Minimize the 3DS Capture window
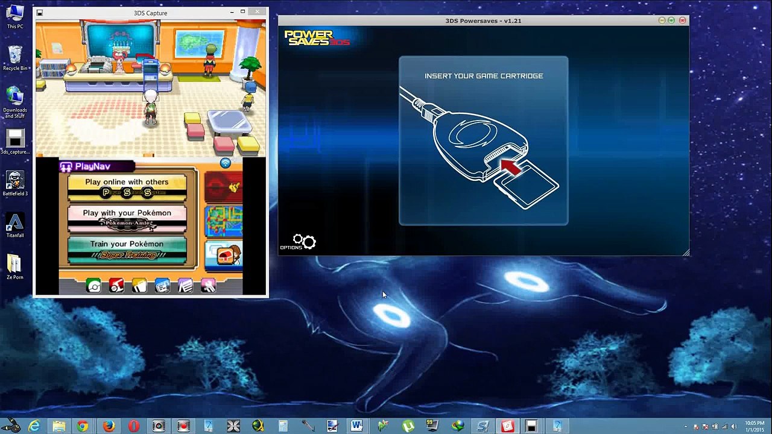 pos(232,12)
